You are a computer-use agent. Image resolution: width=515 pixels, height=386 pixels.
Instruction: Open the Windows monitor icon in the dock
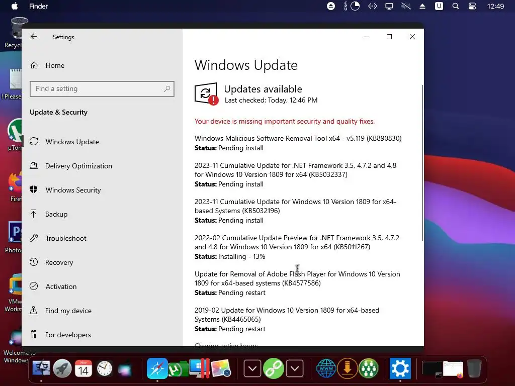point(199,368)
